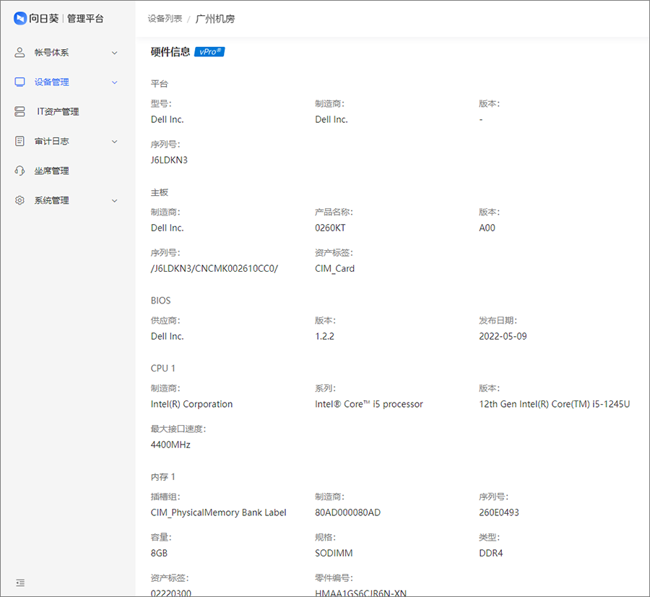650x597 pixels.
Task: Collapse the sidebar using bottom-left icon
Action: click(20, 583)
